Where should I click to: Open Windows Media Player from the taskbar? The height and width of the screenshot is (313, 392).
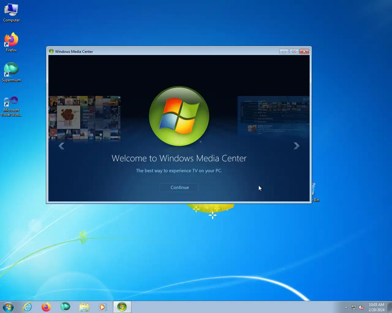coord(103,307)
